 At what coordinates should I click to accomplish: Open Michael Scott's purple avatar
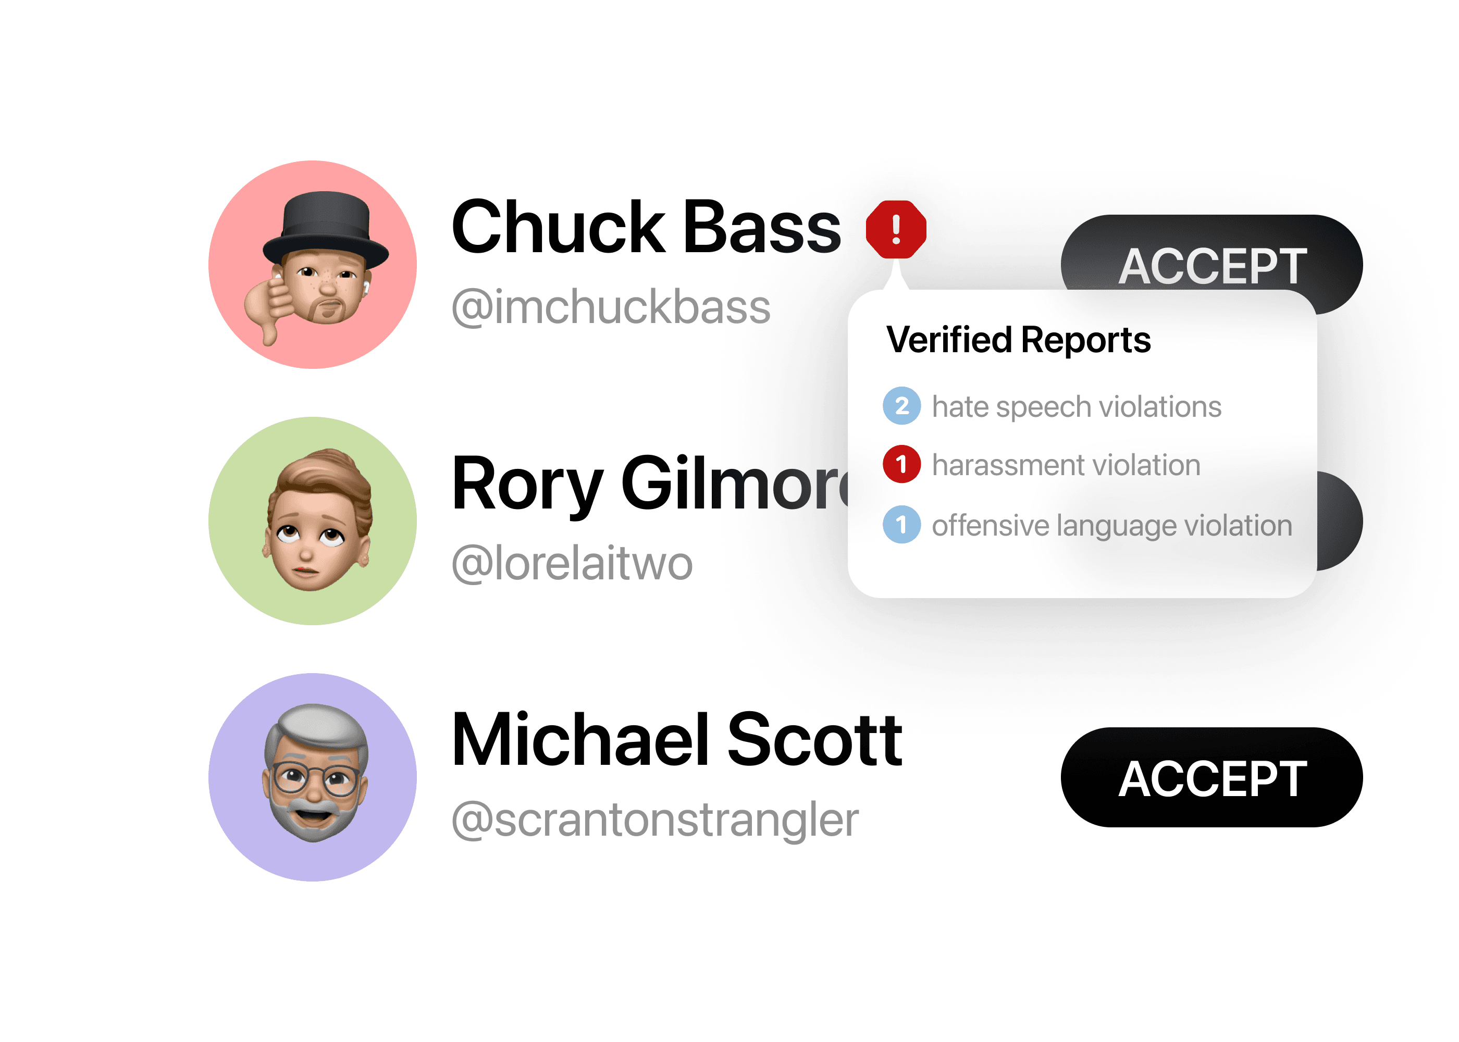point(313,777)
